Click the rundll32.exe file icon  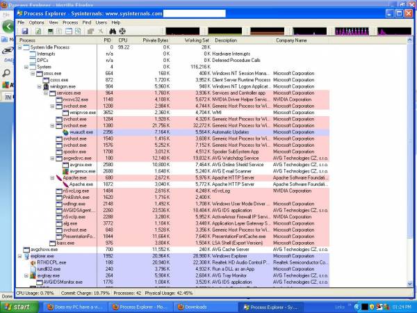click(x=33, y=269)
